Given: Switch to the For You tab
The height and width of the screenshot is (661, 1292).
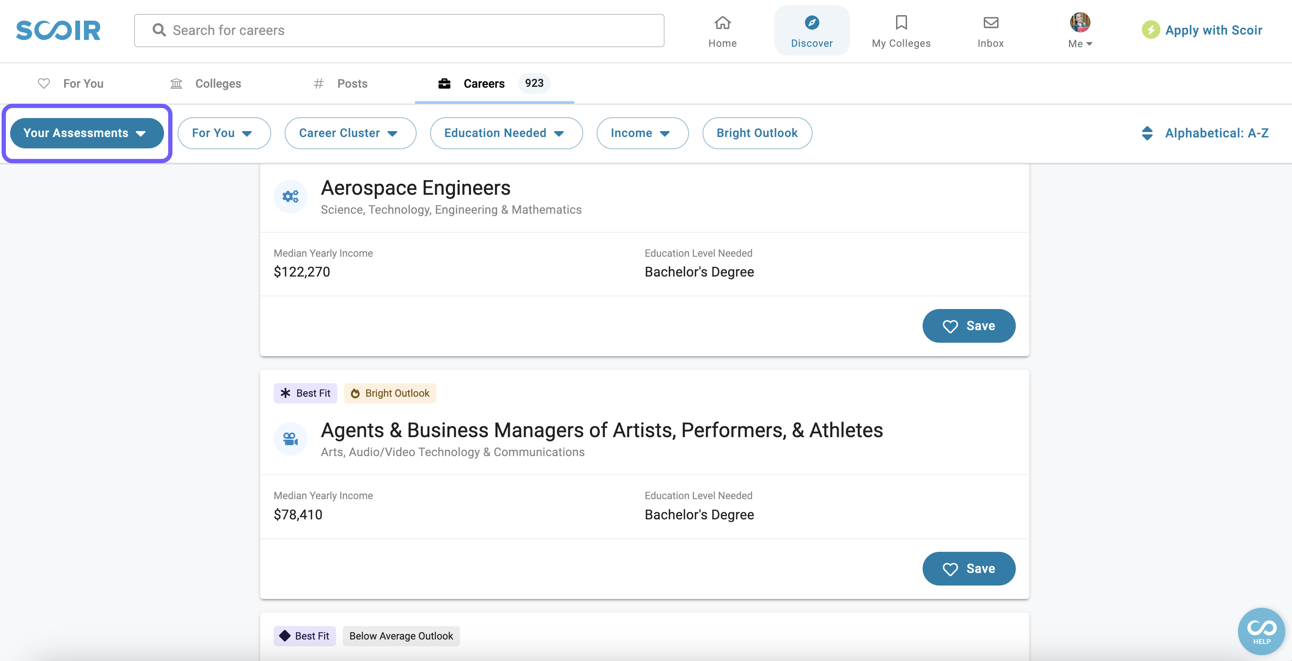Looking at the screenshot, I should coord(71,83).
